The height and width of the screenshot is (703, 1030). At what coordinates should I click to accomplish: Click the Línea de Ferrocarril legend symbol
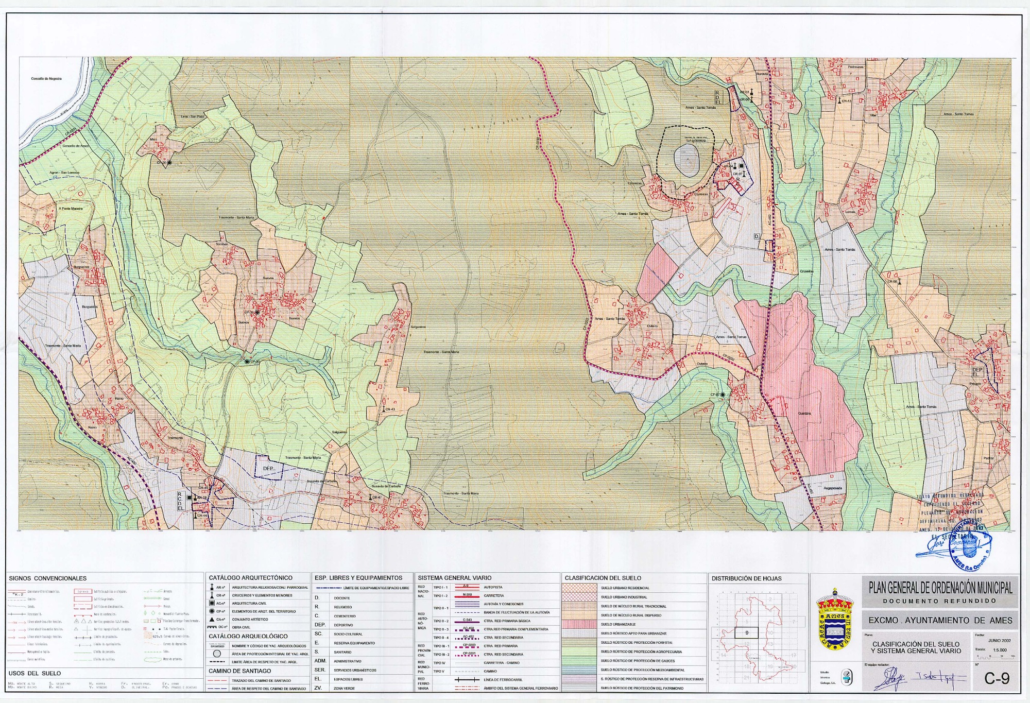pyautogui.click(x=467, y=680)
